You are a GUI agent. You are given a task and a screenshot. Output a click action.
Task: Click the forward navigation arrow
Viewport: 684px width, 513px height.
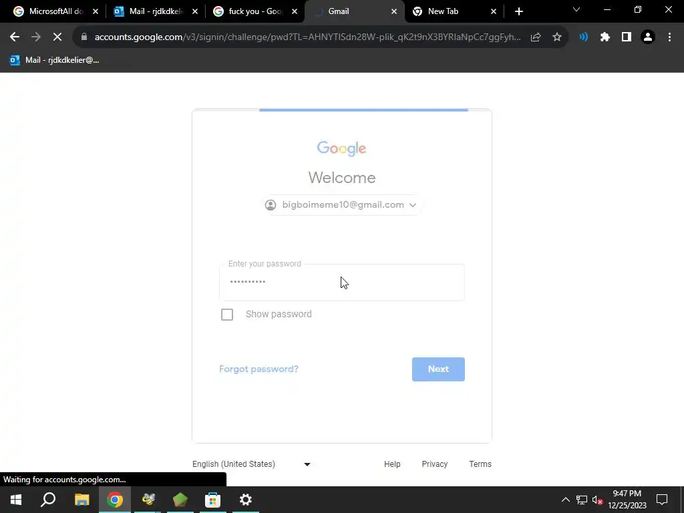coord(36,37)
